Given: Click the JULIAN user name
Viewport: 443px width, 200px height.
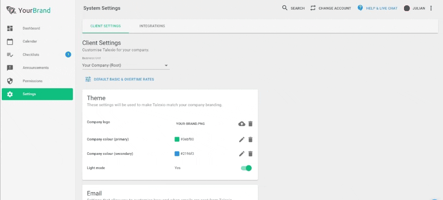Looking at the screenshot, I should click(419, 8).
